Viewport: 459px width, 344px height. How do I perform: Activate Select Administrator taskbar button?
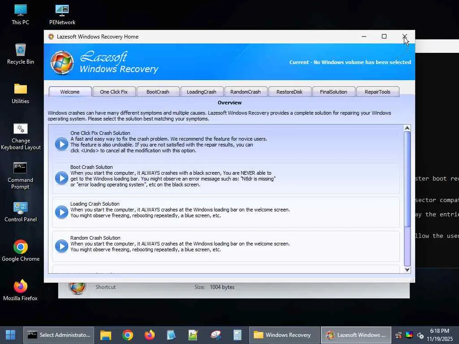click(x=59, y=335)
